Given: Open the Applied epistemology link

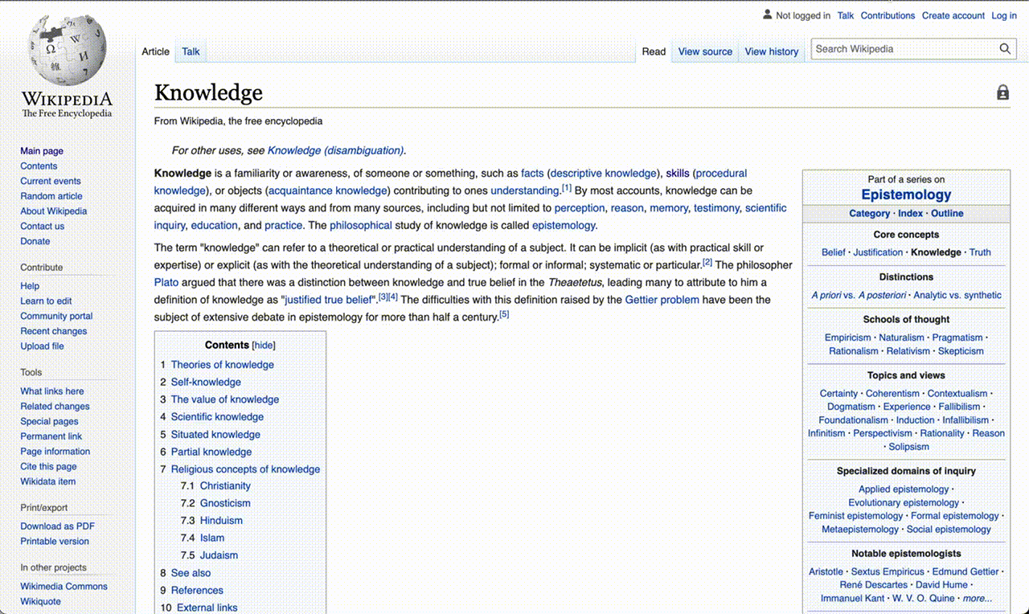Looking at the screenshot, I should pyautogui.click(x=904, y=489).
